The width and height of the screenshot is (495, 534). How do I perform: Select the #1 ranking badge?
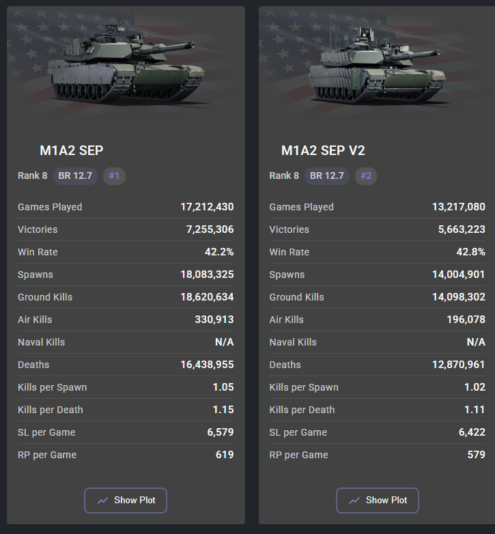(114, 176)
